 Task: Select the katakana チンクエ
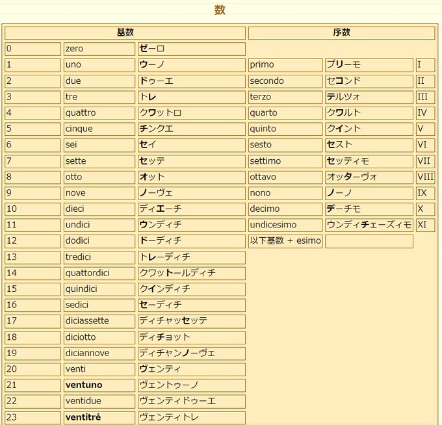[156, 129]
